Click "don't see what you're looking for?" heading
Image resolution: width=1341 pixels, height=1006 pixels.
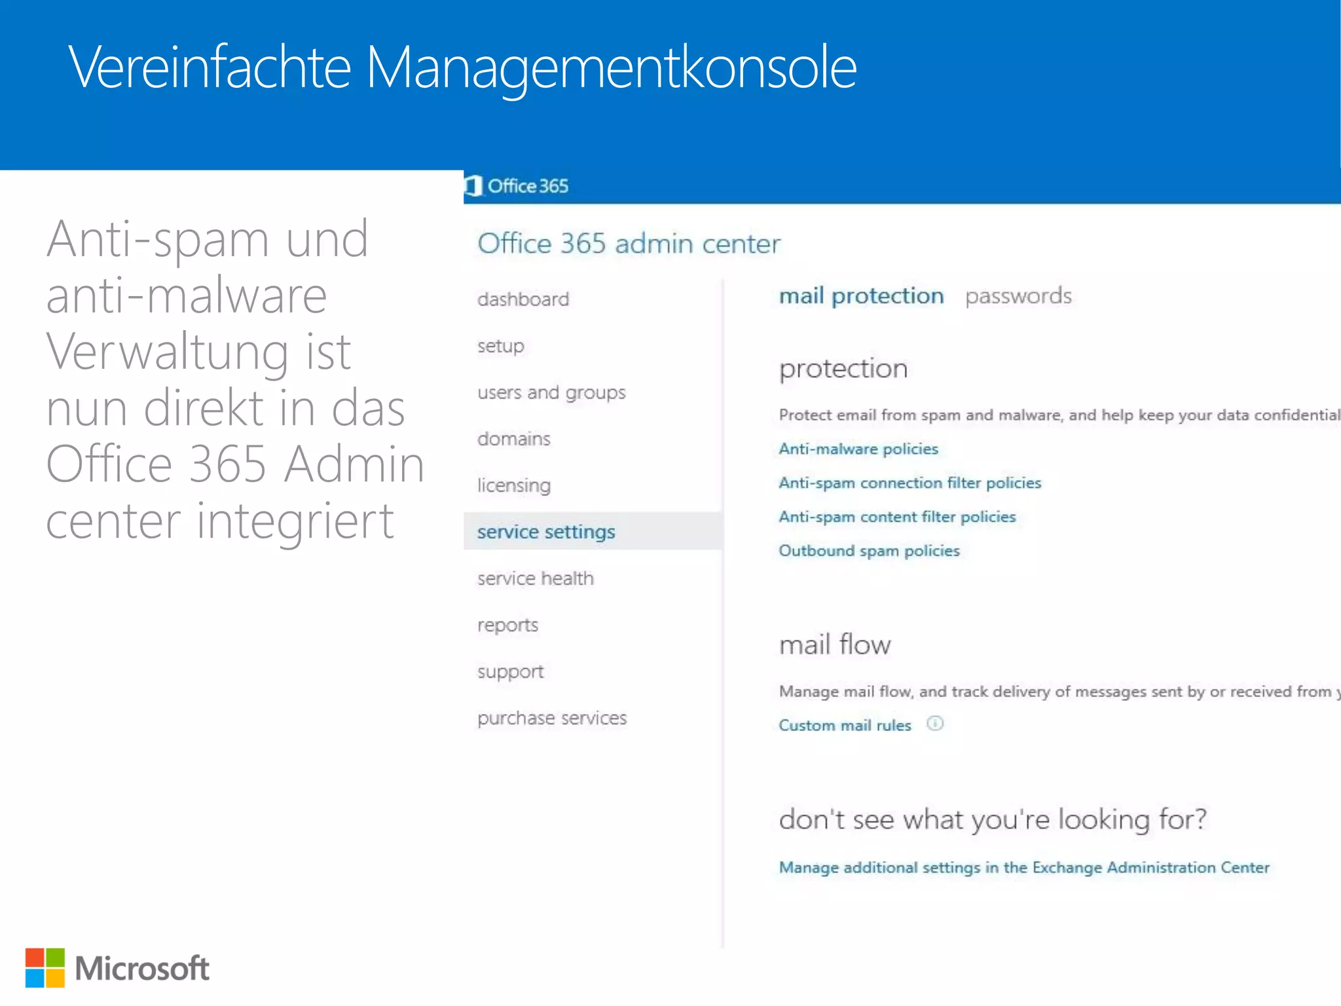993,819
